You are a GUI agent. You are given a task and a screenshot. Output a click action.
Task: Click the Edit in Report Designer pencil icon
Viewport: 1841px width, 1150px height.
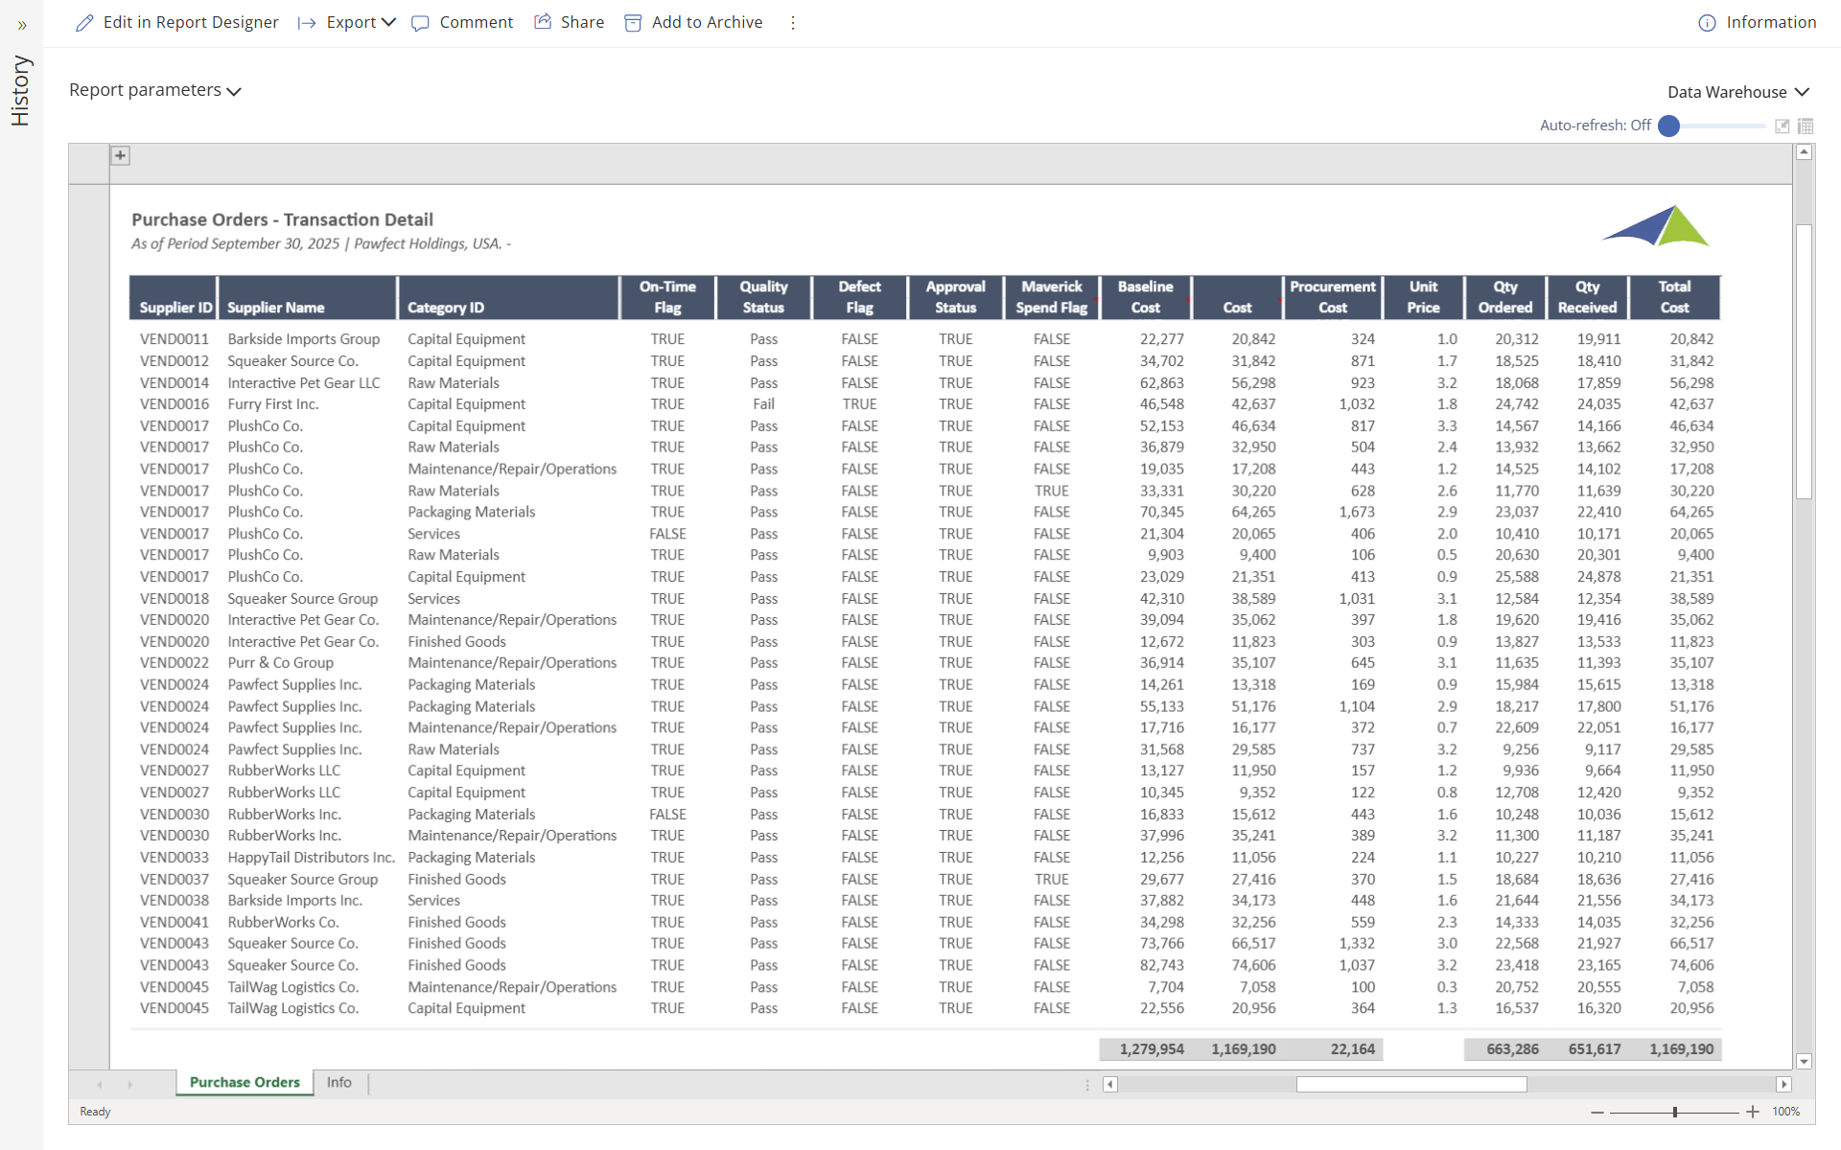click(85, 23)
